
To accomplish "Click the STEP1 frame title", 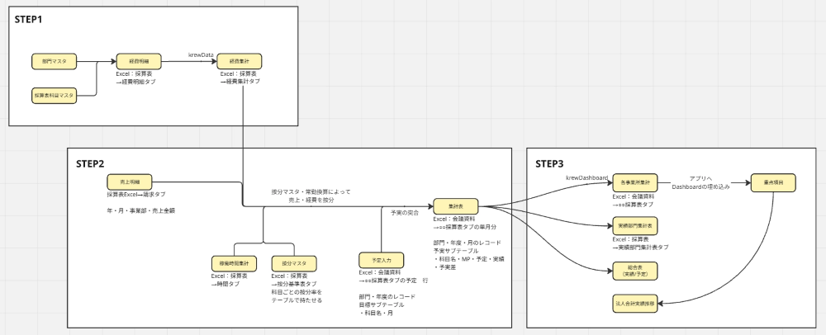I will click(28, 20).
